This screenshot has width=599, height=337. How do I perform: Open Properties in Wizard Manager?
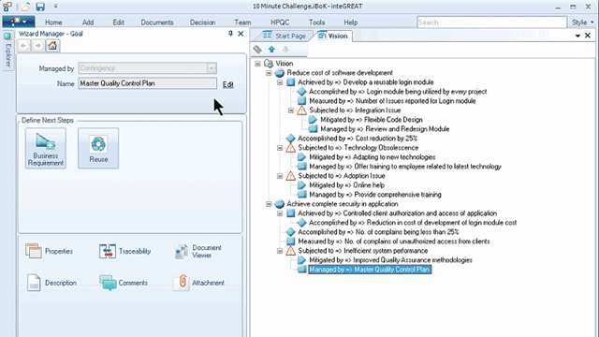(49, 251)
